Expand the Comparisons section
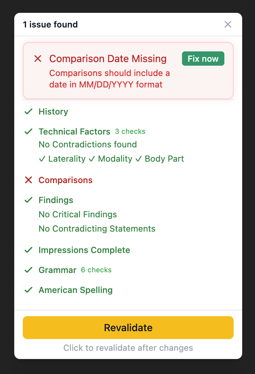This screenshot has width=255, height=374. tap(66, 180)
